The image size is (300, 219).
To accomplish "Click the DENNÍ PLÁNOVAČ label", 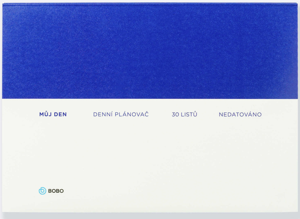I will [121, 114].
